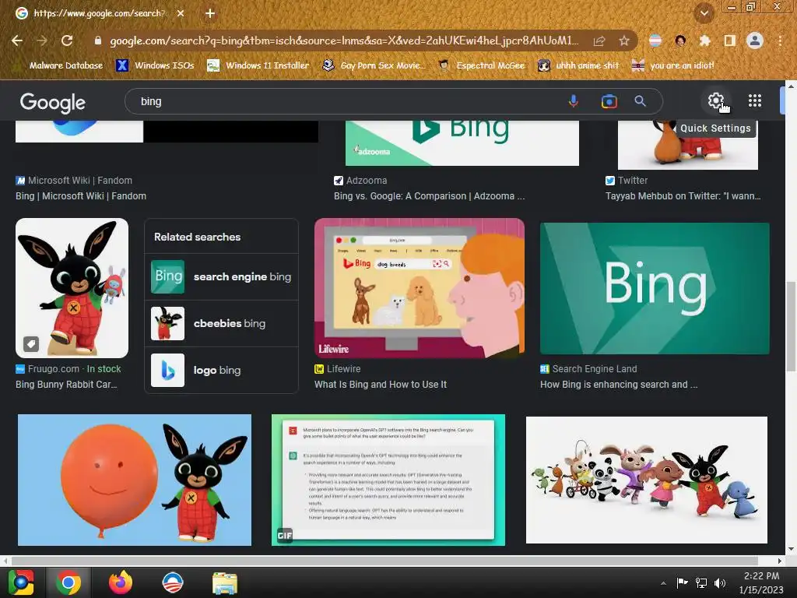Search by image with camera lens icon
Screen dimensions: 797x598
click(x=609, y=101)
